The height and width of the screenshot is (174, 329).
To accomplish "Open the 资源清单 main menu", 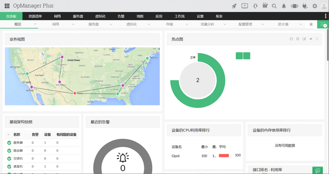I will (x=35, y=16).
